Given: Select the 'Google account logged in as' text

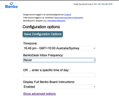Looking at the screenshot, I should point(35,15).
